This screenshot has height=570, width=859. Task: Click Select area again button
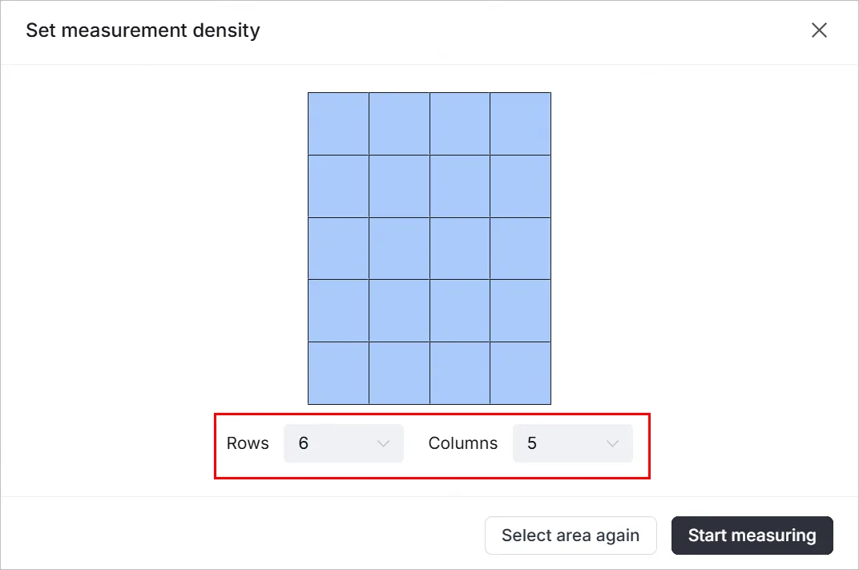[571, 536]
